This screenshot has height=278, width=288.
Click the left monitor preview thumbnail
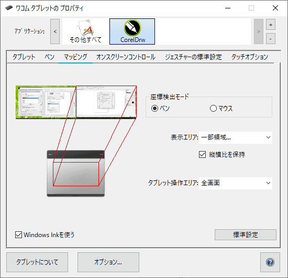click(46, 102)
